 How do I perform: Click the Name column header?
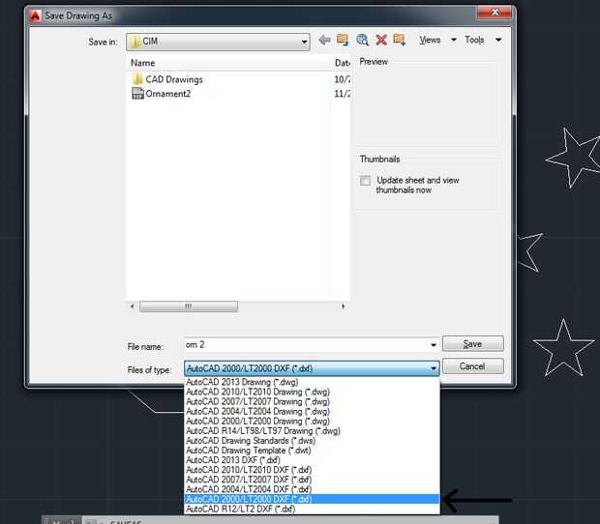(228, 63)
